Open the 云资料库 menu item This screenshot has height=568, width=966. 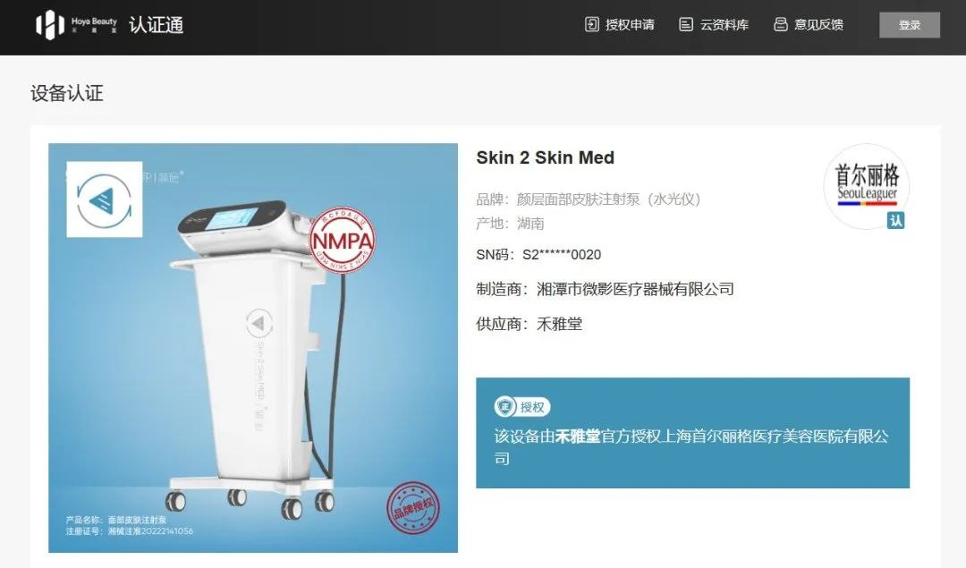pos(714,25)
